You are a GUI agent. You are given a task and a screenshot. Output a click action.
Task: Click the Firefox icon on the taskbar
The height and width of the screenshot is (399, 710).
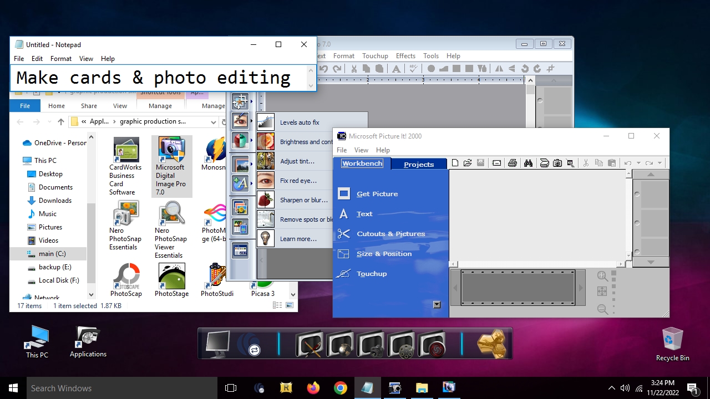[313, 388]
